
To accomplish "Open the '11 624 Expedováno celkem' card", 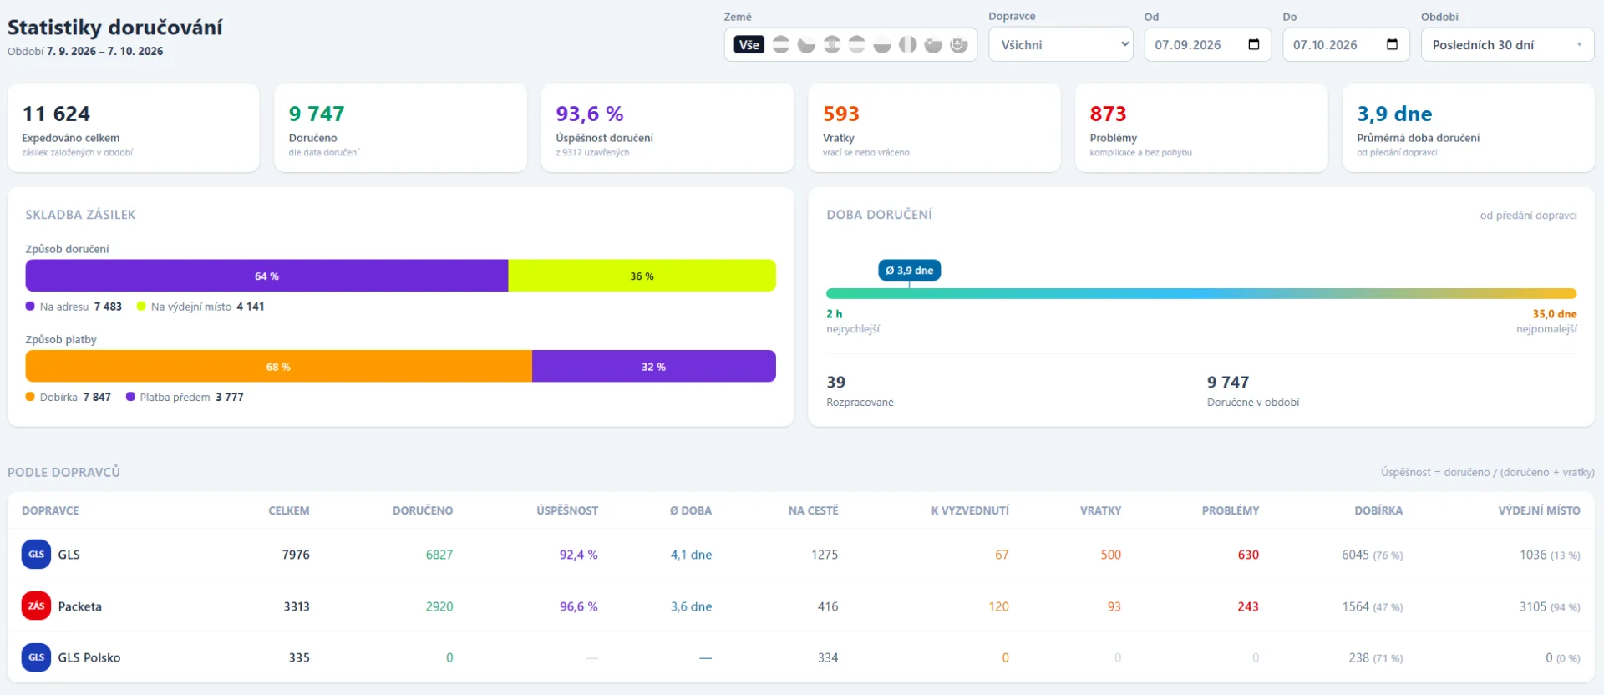I will [x=134, y=128].
